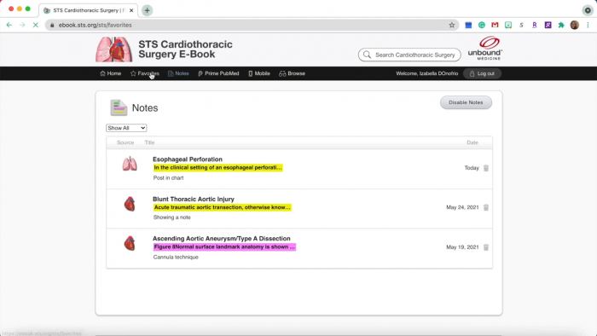Image resolution: width=597 pixels, height=336 pixels.
Task: Open the Favorites navigation link
Action: click(145, 73)
